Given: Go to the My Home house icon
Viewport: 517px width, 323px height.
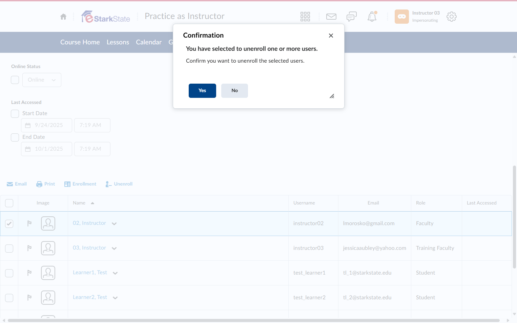Looking at the screenshot, I should (x=63, y=17).
